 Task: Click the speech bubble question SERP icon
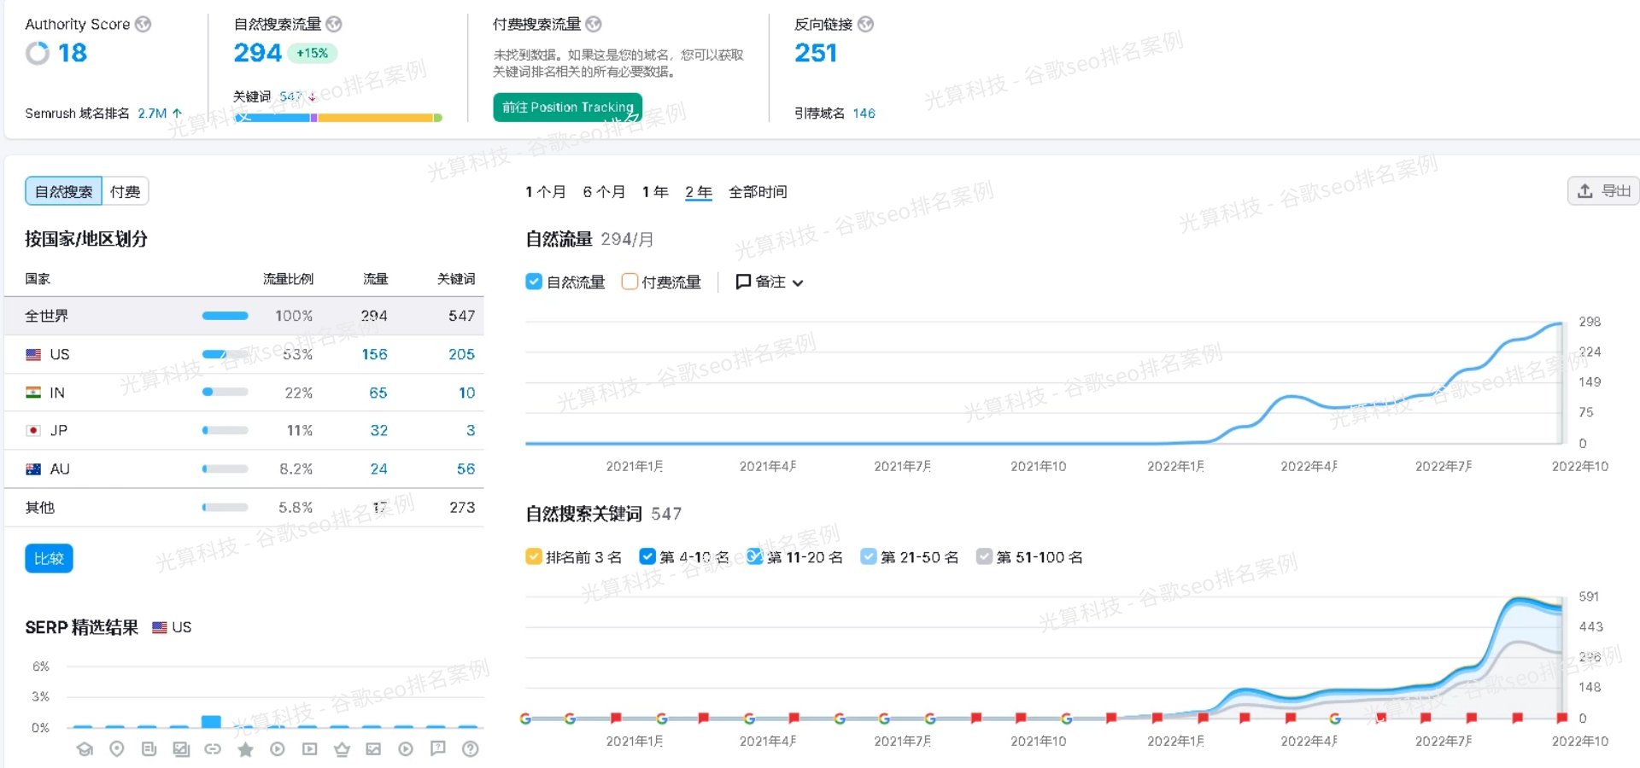coord(438,748)
